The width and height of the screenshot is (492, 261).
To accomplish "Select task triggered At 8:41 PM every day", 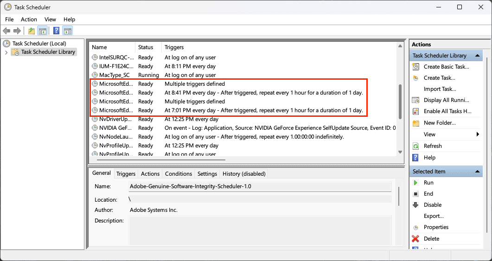I will (x=243, y=93).
